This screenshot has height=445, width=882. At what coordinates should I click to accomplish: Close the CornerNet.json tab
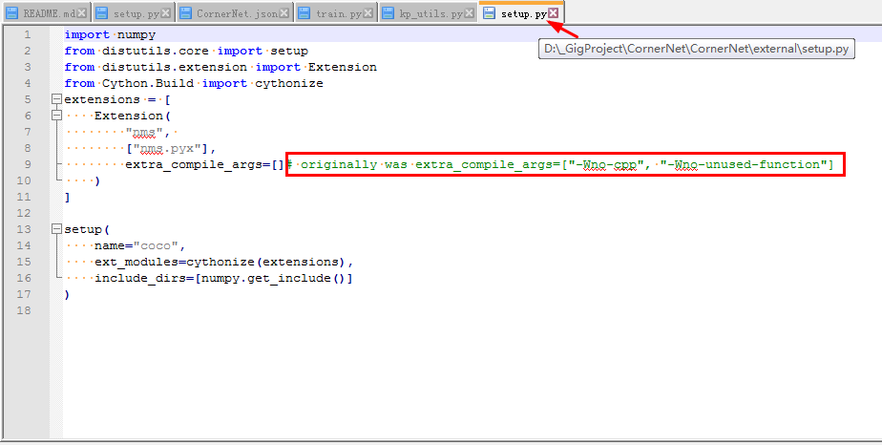284,13
